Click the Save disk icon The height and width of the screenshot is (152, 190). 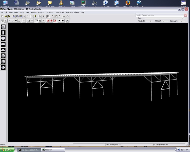click(9, 16)
